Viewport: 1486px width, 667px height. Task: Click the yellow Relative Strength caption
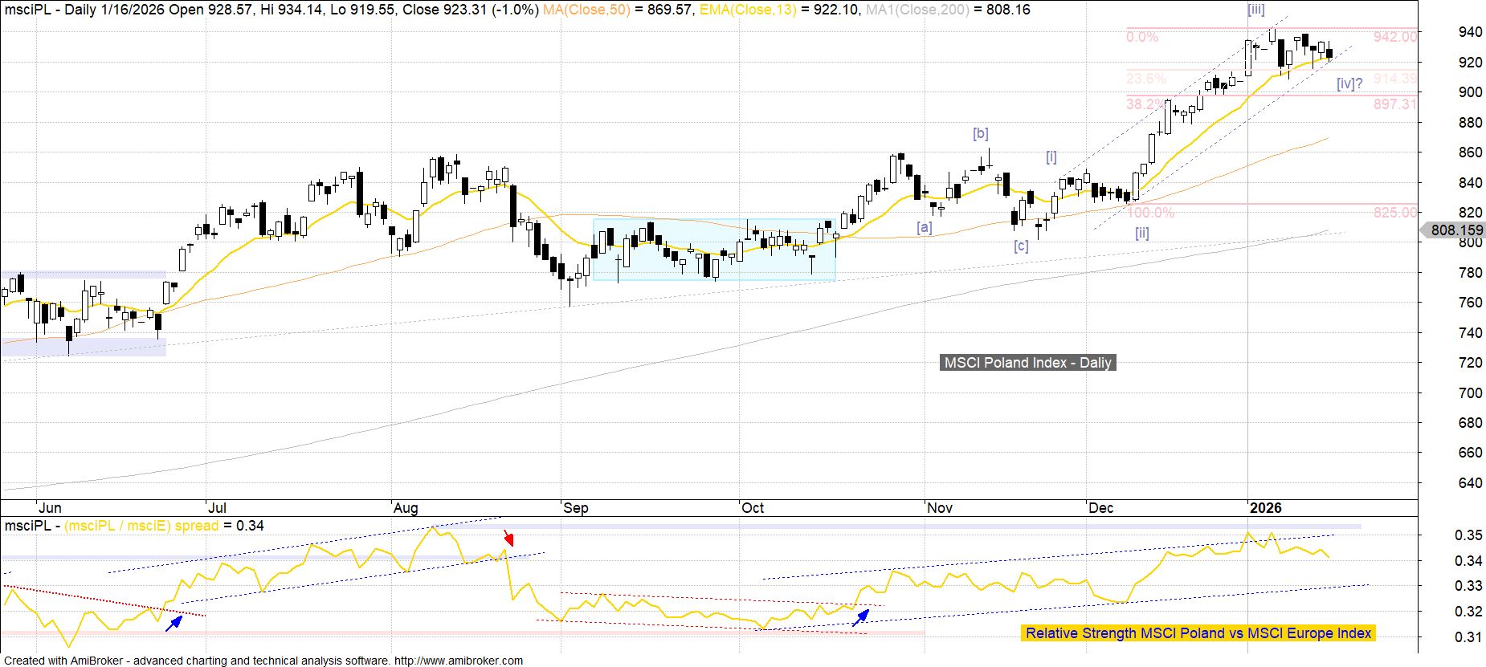tap(1198, 633)
